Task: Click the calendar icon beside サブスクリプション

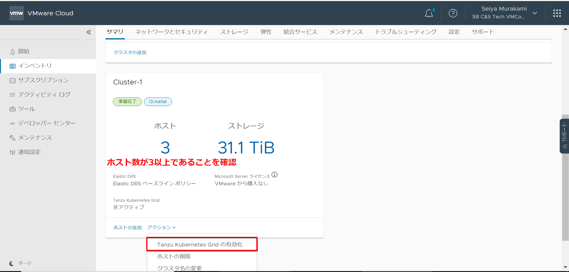Action: 12,81
